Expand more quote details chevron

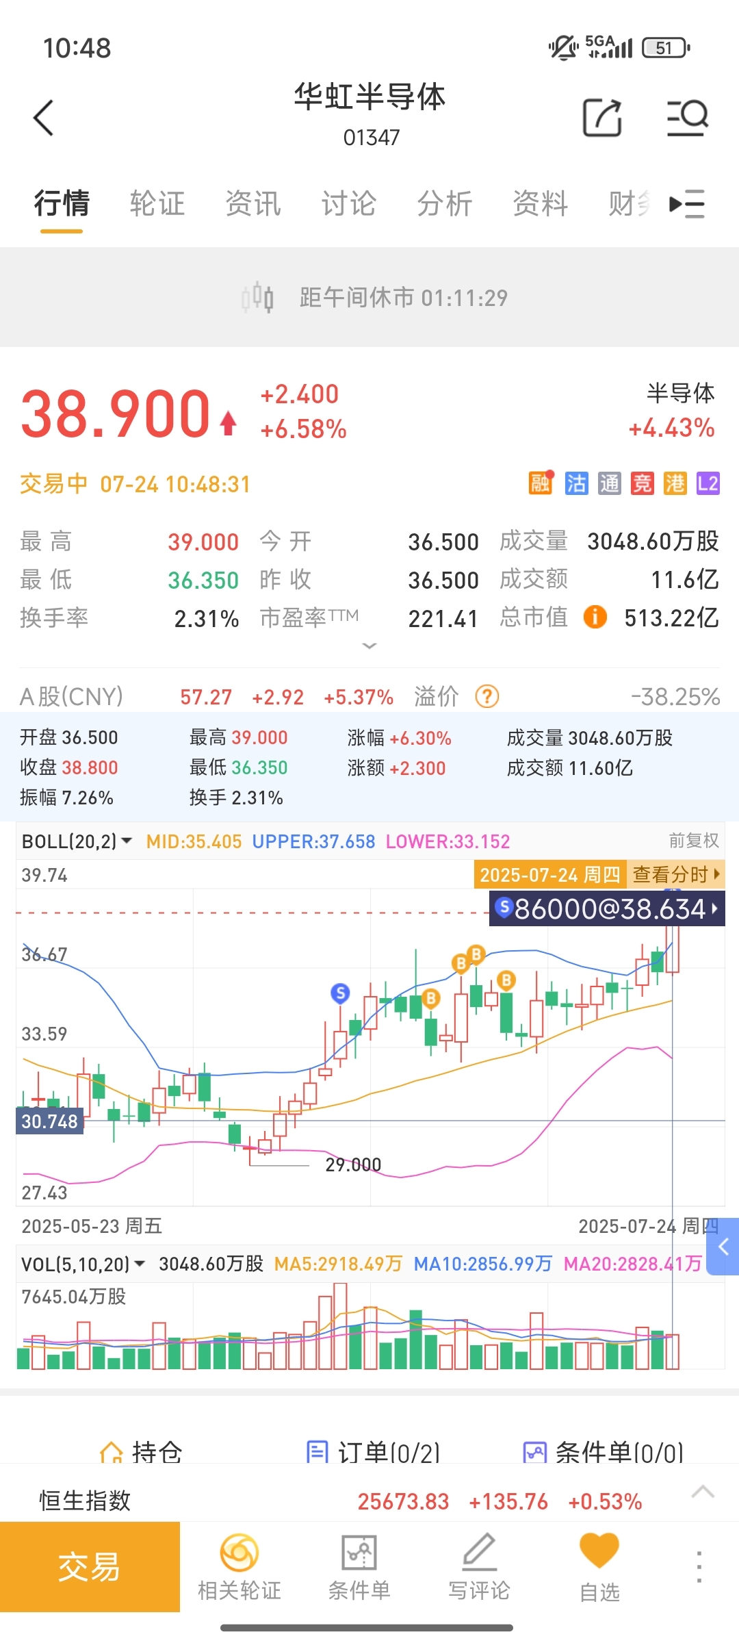point(369,646)
